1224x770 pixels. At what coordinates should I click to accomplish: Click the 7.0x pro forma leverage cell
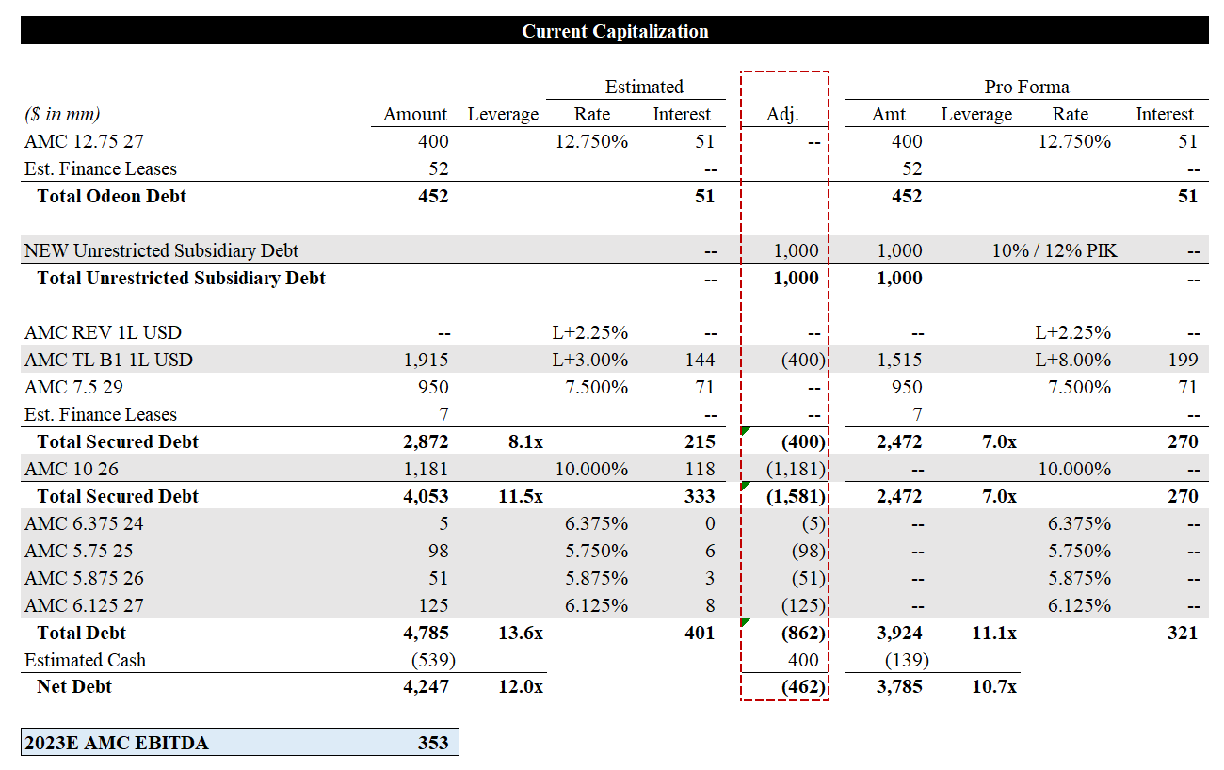[x=1001, y=441]
